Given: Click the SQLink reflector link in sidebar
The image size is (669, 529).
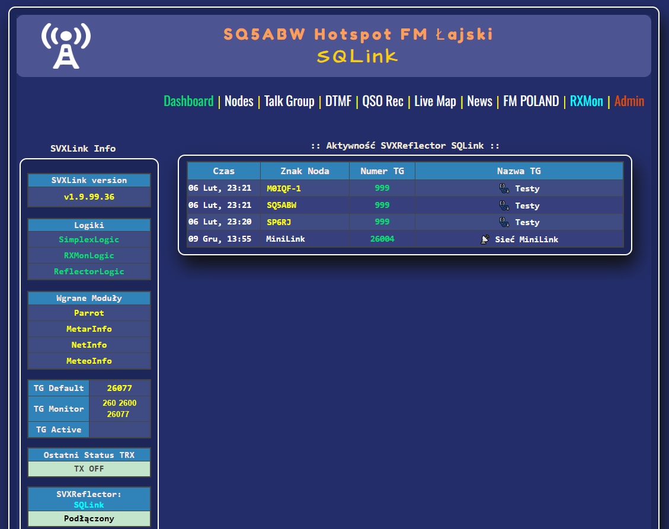Looking at the screenshot, I should [x=89, y=505].
